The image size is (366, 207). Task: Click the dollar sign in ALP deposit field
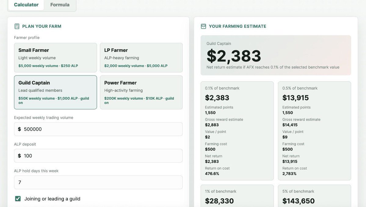(19, 156)
